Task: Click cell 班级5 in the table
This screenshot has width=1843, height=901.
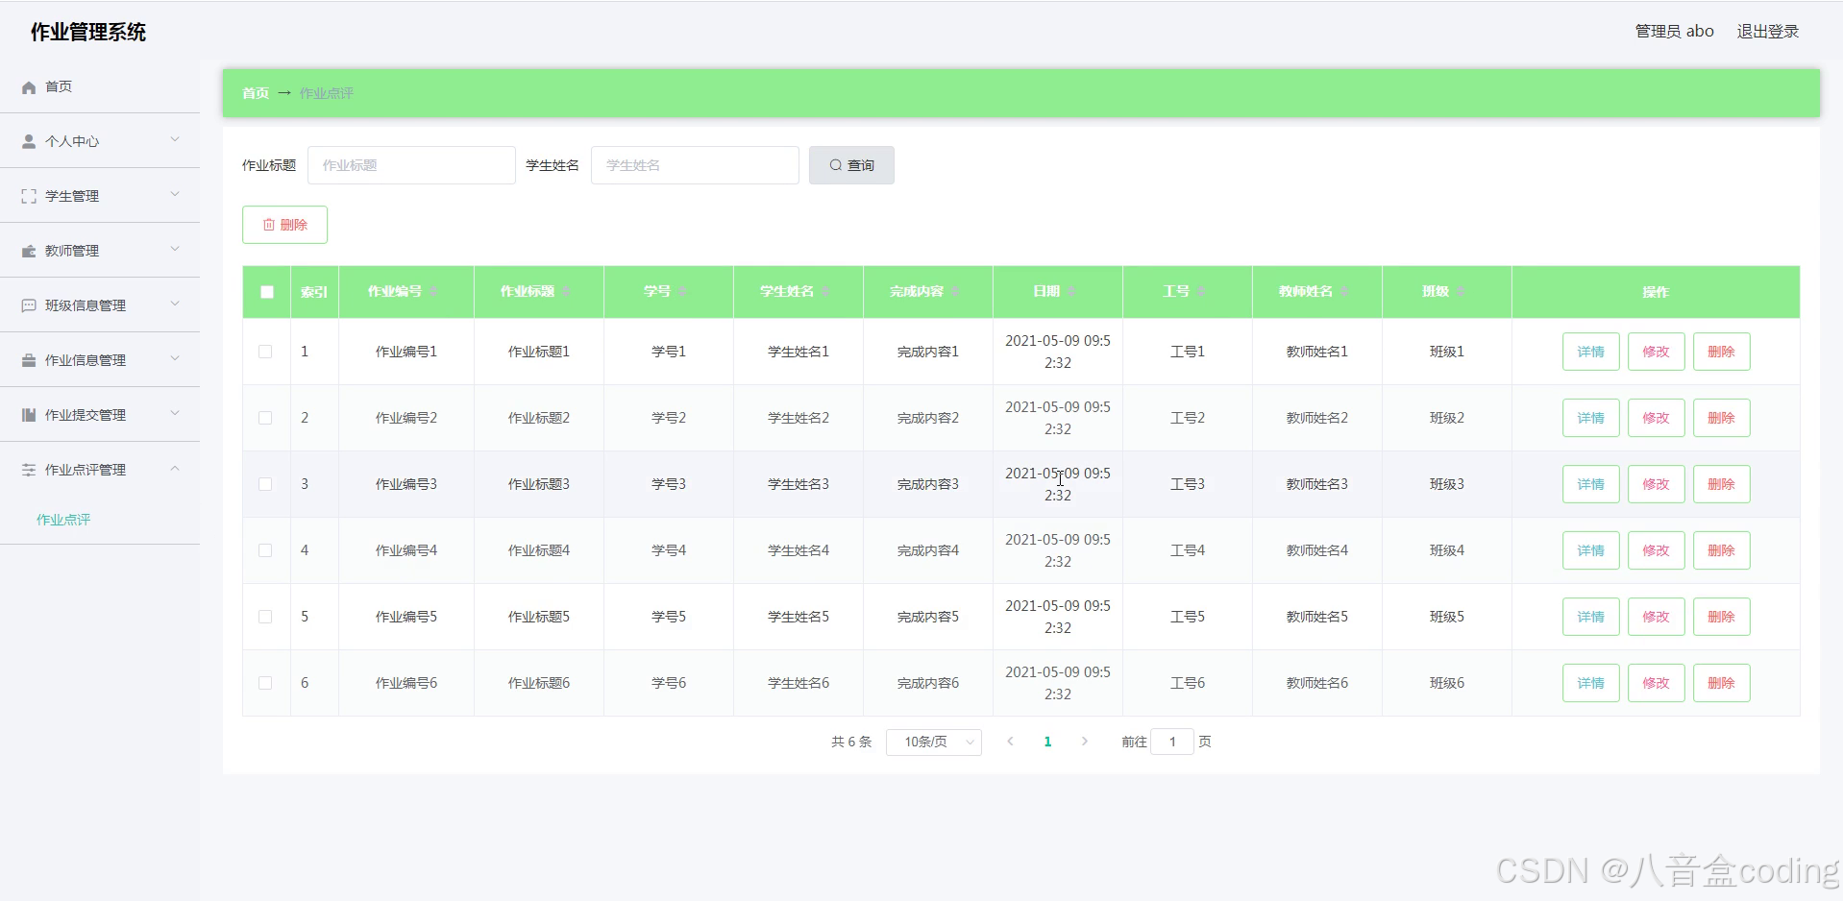Action: click(x=1446, y=617)
